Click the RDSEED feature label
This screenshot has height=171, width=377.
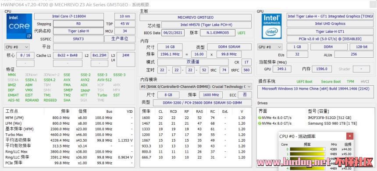coord(50,100)
